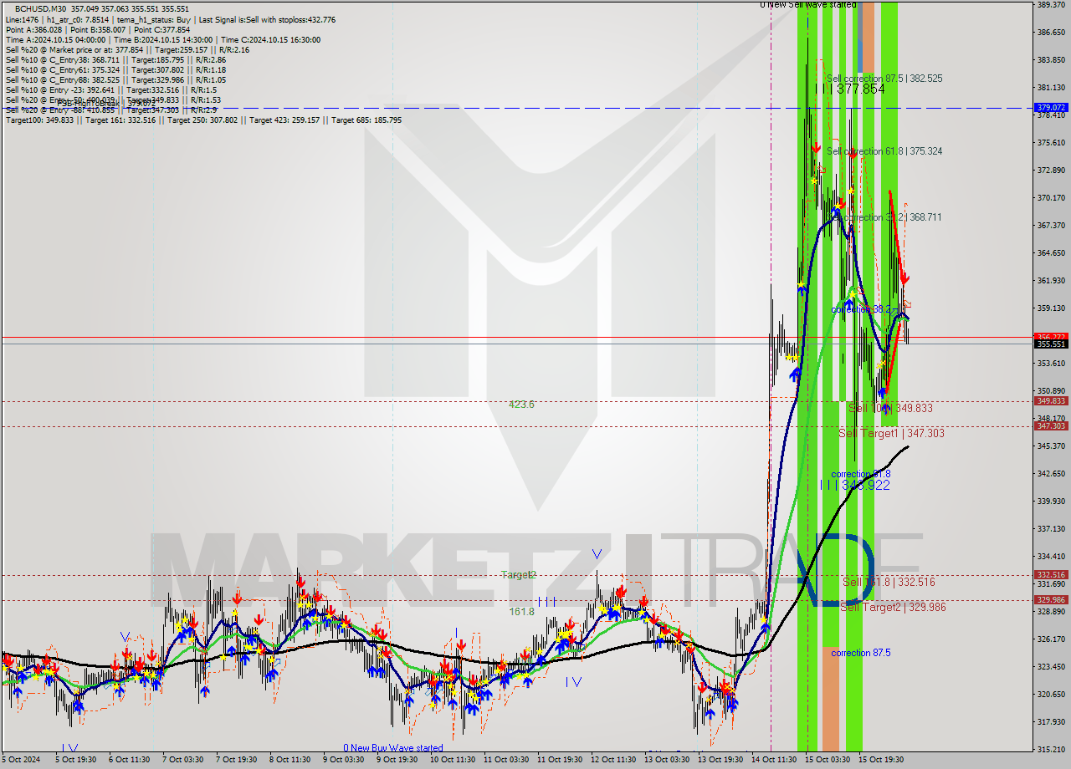This screenshot has height=769, width=1071.
Task: Click the 'Sell 100 | 349.833' level label
Action: (890, 408)
